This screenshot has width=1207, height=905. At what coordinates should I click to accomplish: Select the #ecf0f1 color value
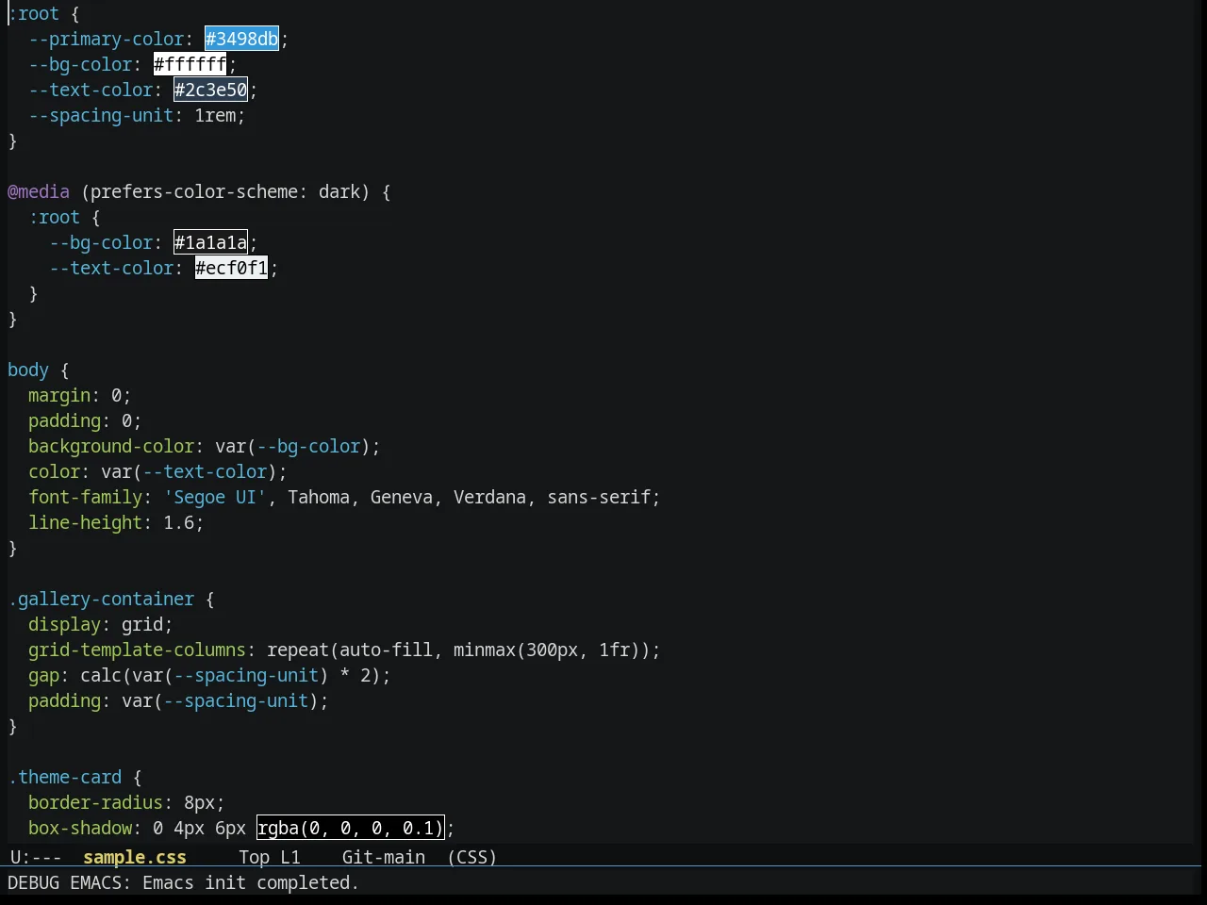coord(232,268)
